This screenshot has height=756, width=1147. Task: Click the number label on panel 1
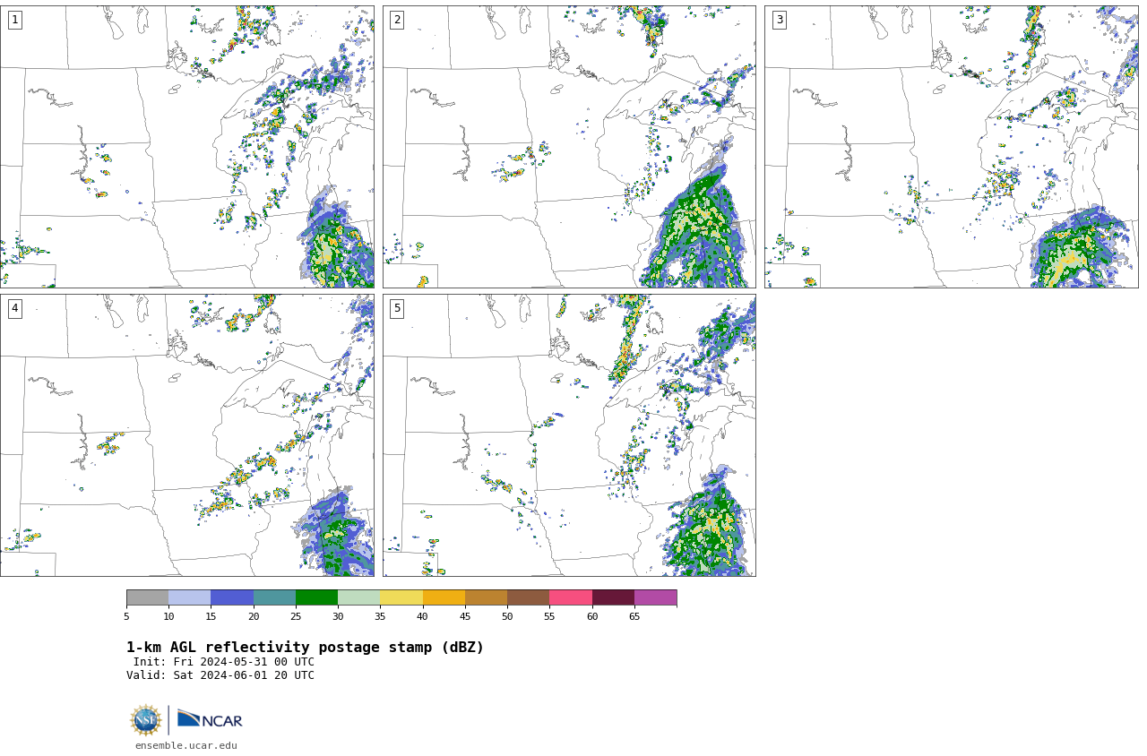[x=14, y=20]
